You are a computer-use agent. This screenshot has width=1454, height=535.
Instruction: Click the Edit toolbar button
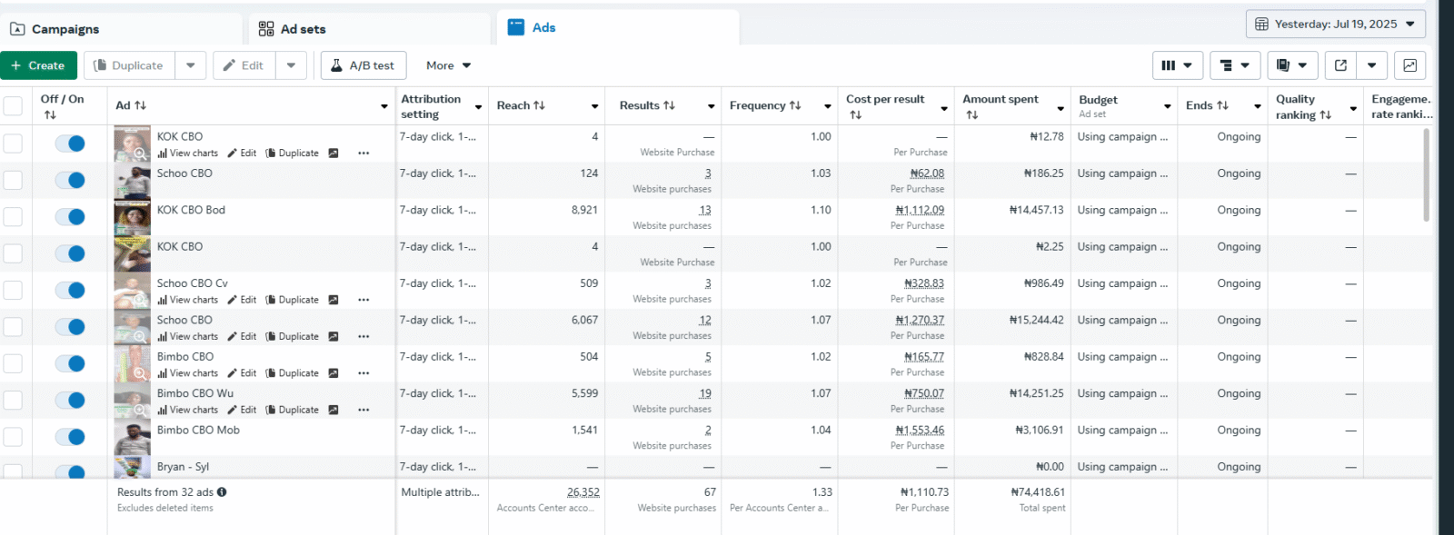click(x=244, y=65)
